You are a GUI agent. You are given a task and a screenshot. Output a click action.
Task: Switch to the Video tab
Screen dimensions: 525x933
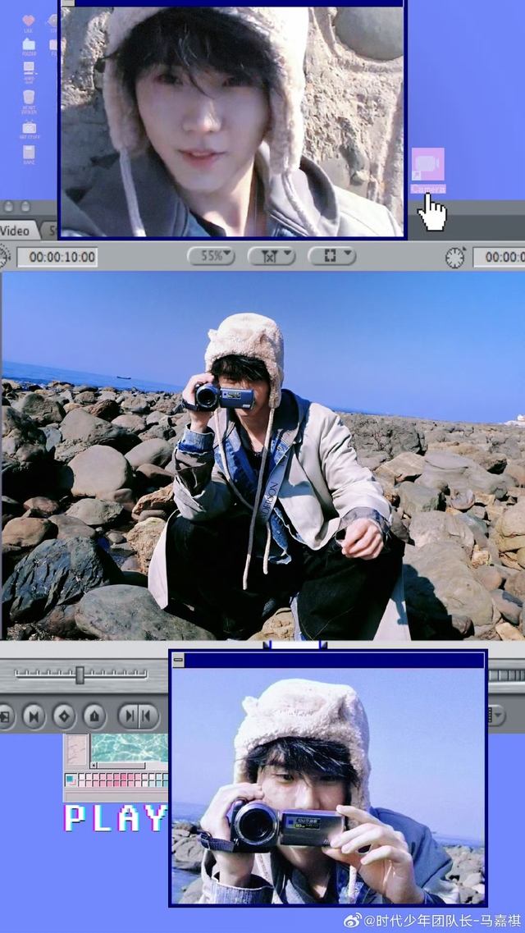16,231
